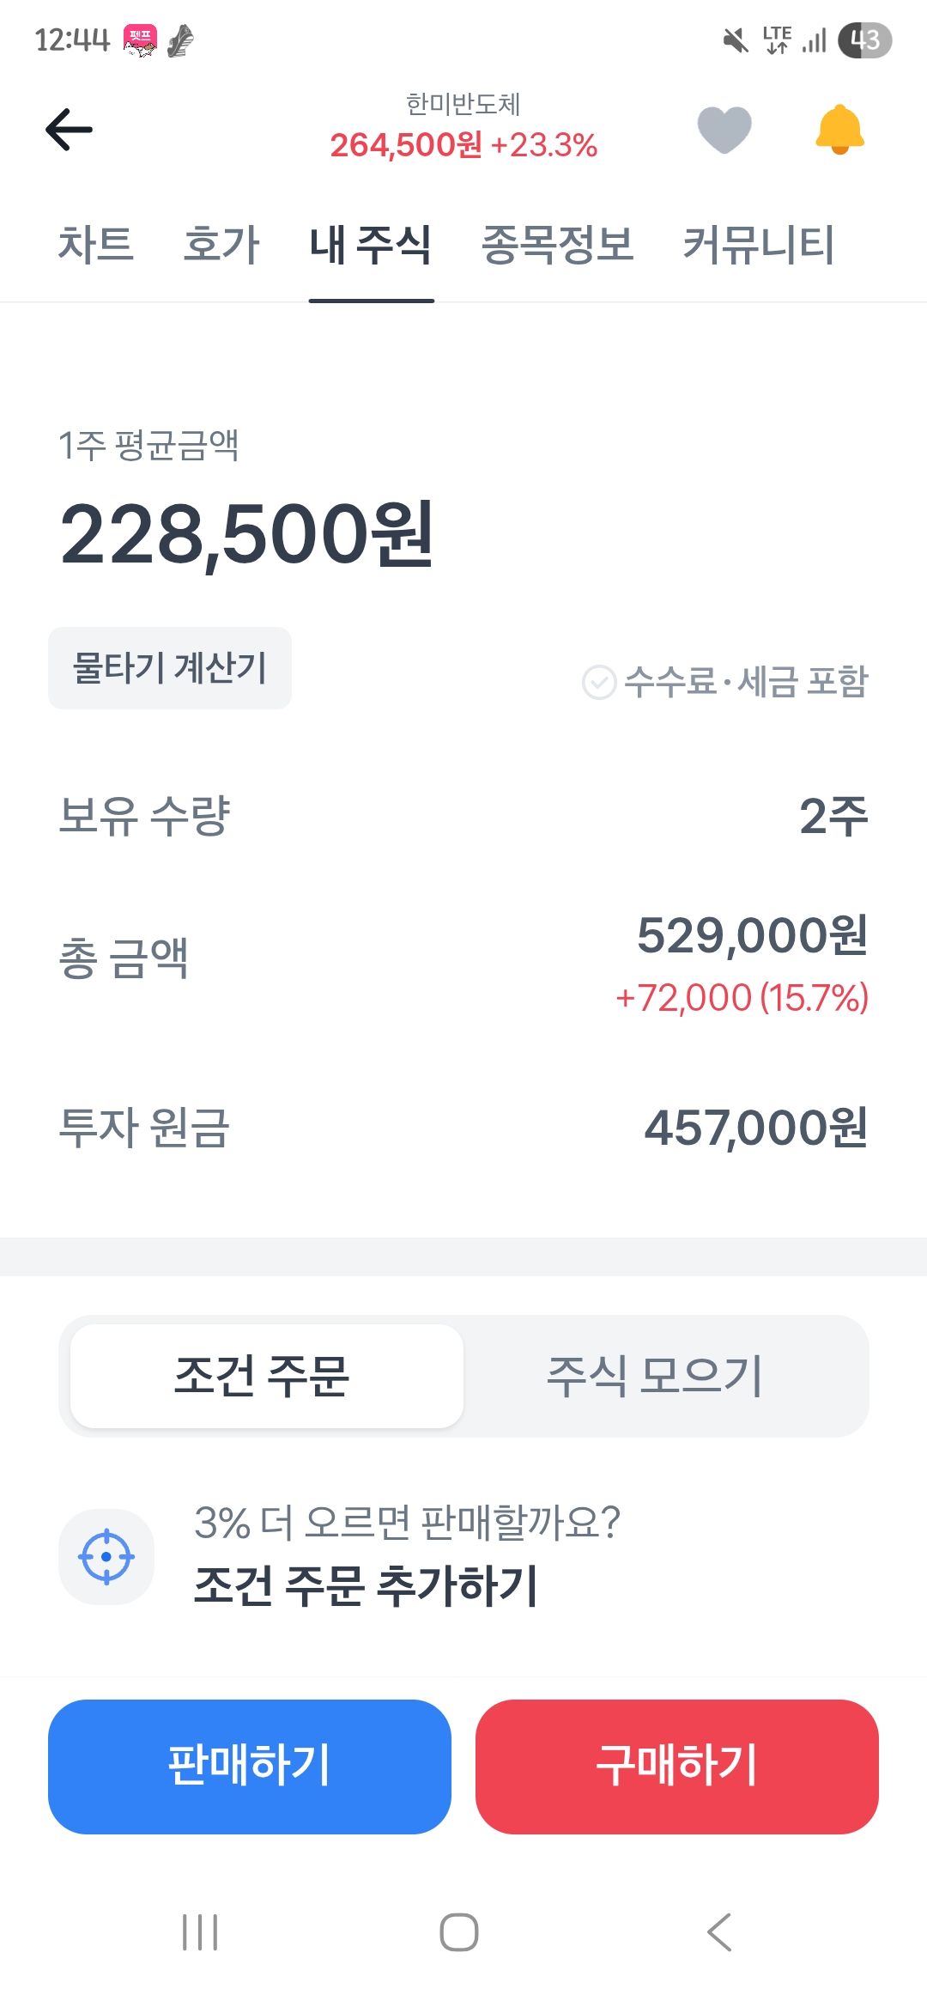Tap the Android recent apps icon
Screen dimensions: 927x1989
click(x=200, y=1932)
